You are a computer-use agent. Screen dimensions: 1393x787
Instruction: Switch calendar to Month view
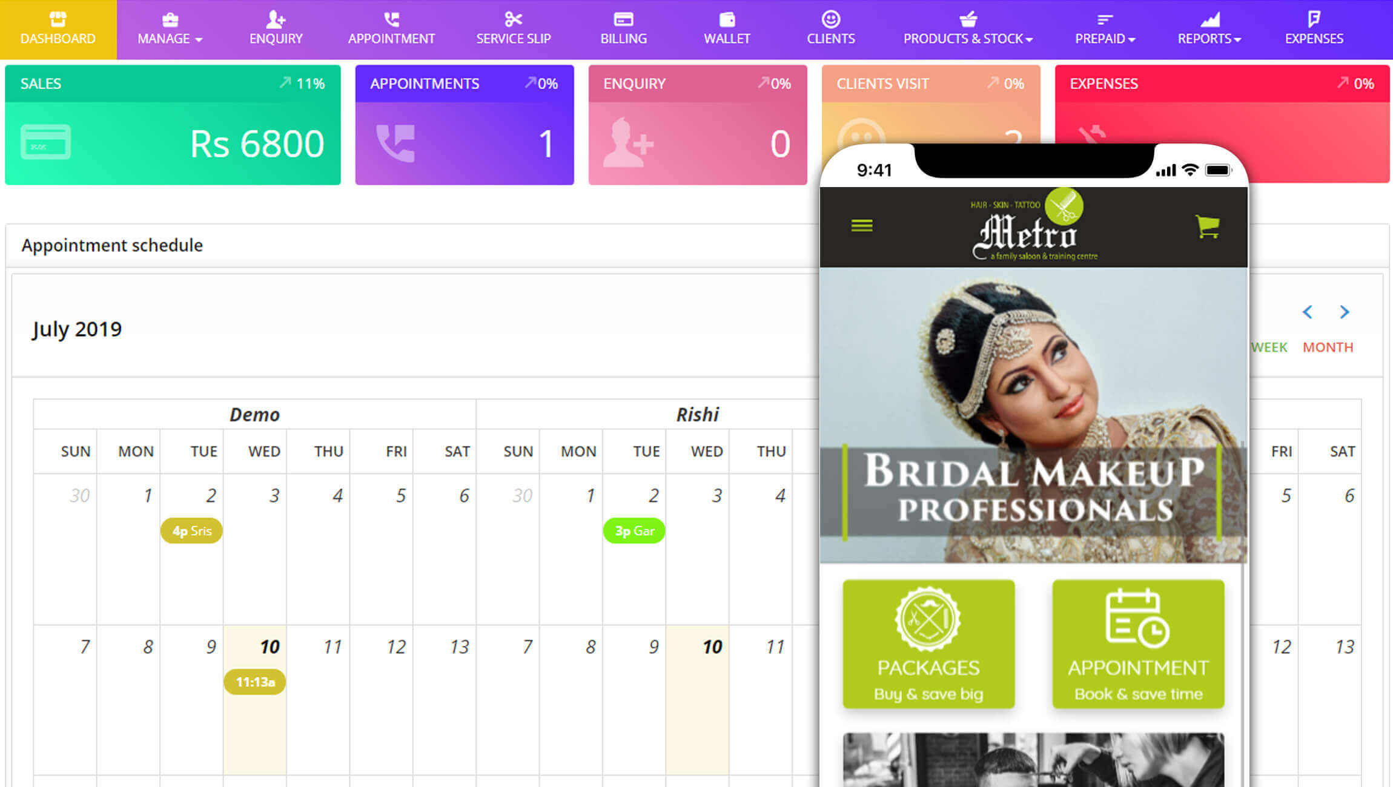coord(1328,347)
